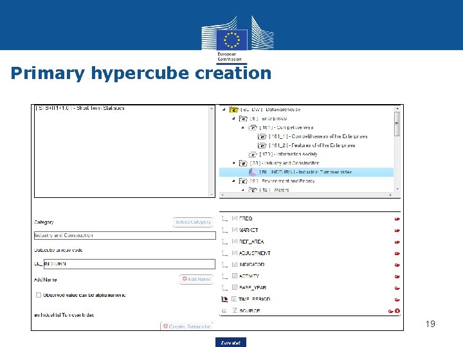463x347 pixels.
Task: Click the attribute icon beside SOURCE
Action: (x=224, y=311)
